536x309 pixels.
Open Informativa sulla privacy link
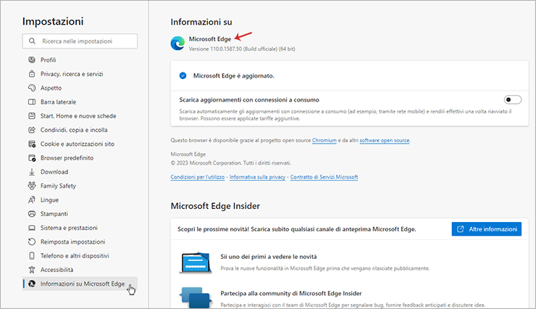[x=257, y=177]
